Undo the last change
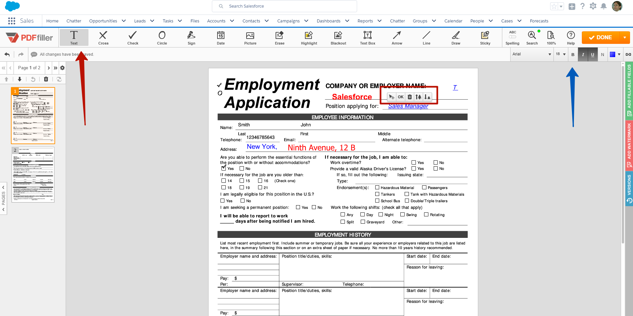Image resolution: width=633 pixels, height=316 pixels. pyautogui.click(x=7, y=54)
